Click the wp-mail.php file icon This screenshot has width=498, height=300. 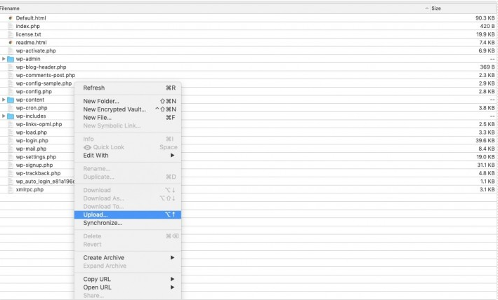pos(11,149)
